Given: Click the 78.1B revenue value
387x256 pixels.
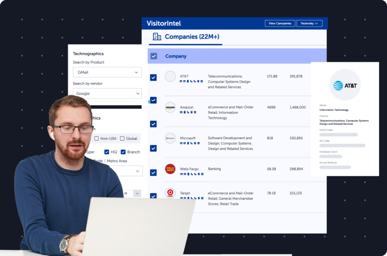Looking at the screenshot, I should [271, 193].
